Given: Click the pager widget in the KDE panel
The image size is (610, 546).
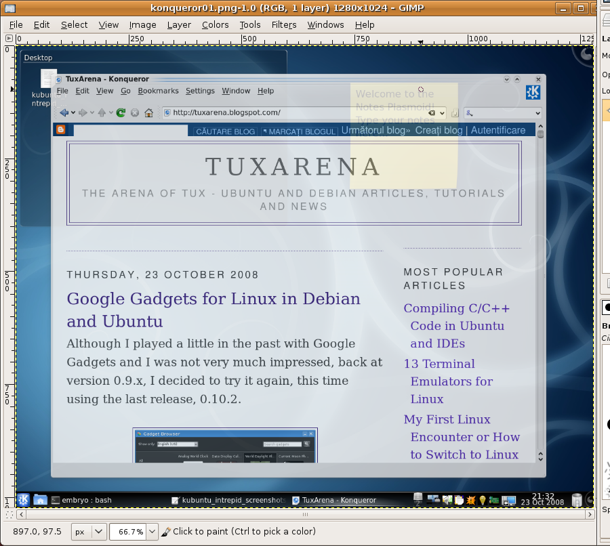Looking at the screenshot, I should (x=418, y=499).
